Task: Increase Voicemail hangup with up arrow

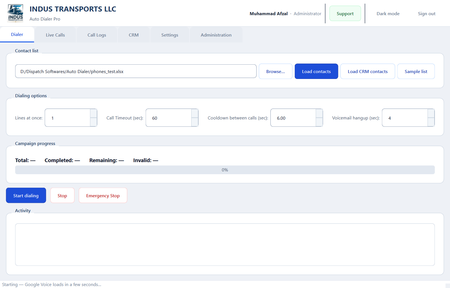Action: [x=431, y=113]
